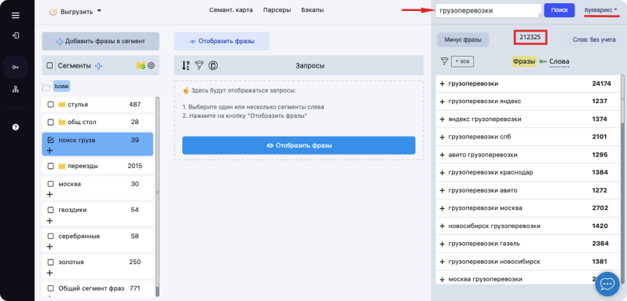Uncheck the поиск груза segment checkbox

tap(51, 141)
